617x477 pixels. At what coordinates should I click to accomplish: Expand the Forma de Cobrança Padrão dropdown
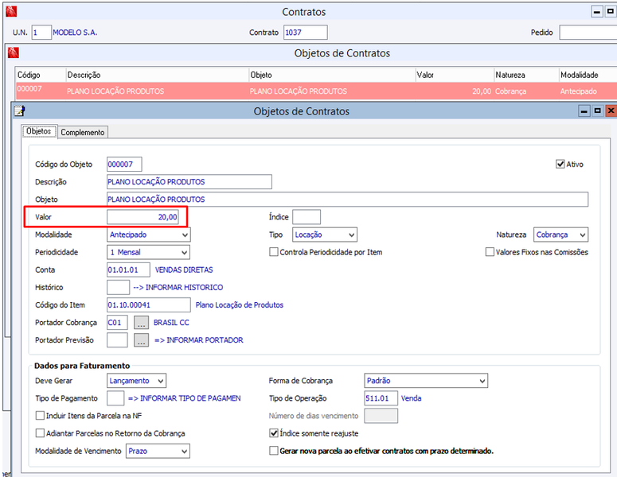click(x=426, y=381)
